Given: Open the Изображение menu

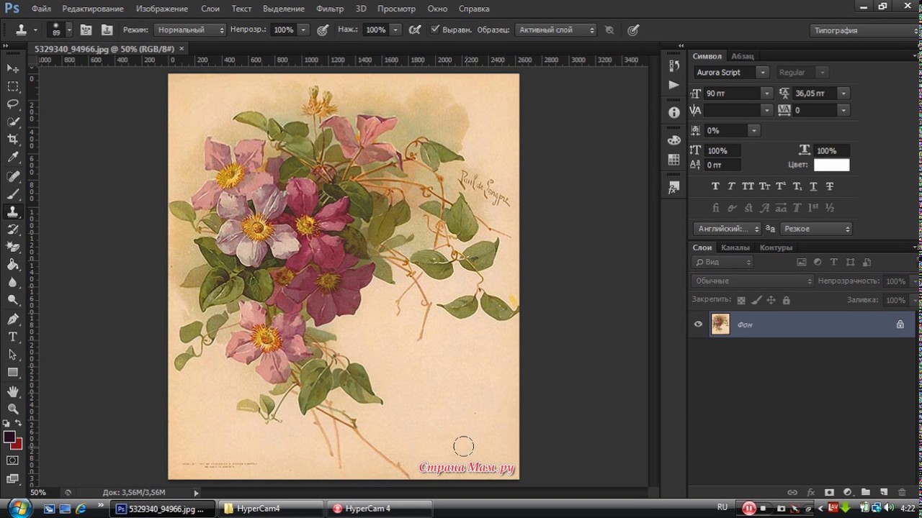Looking at the screenshot, I should [x=161, y=9].
